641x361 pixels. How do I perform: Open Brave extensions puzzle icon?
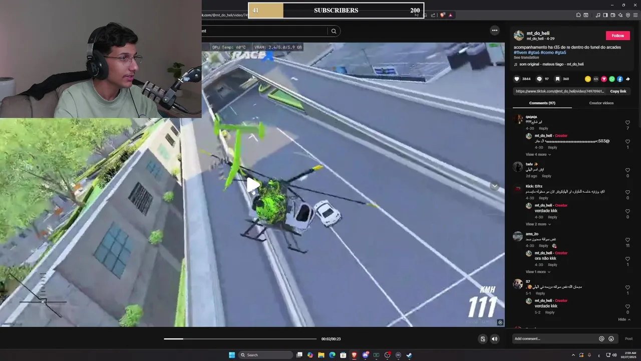[x=578, y=15]
